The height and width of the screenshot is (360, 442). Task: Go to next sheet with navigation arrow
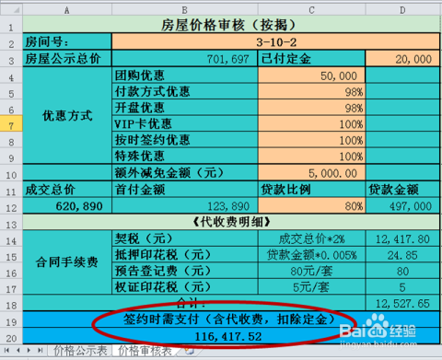pos(29,350)
